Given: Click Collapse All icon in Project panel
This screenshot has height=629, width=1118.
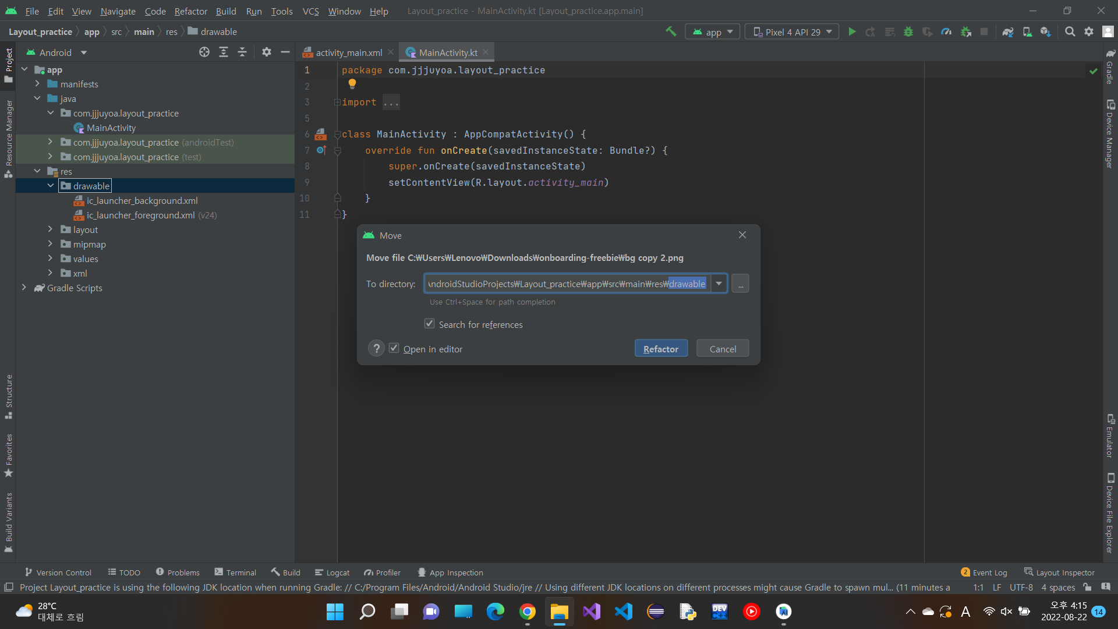Looking at the screenshot, I should click(x=242, y=52).
